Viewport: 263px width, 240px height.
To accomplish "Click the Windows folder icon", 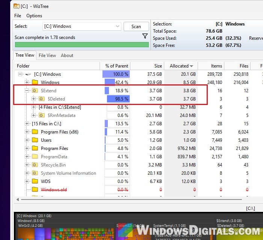I will (x=35, y=82).
